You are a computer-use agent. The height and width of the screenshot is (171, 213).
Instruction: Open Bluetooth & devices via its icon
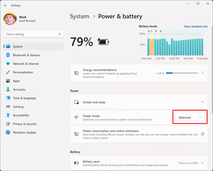tap(8, 55)
